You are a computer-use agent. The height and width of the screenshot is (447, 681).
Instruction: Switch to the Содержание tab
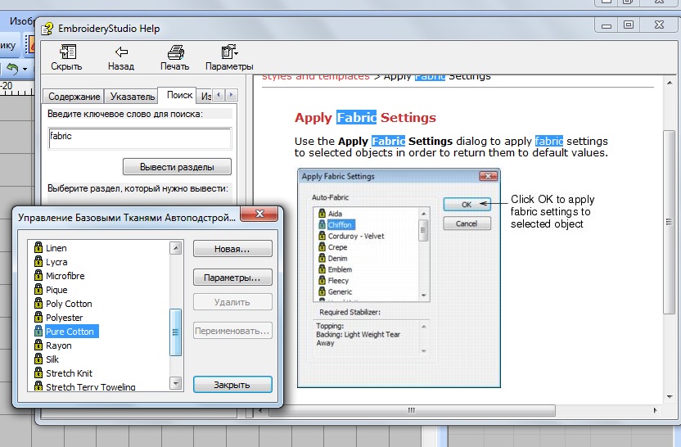(74, 97)
